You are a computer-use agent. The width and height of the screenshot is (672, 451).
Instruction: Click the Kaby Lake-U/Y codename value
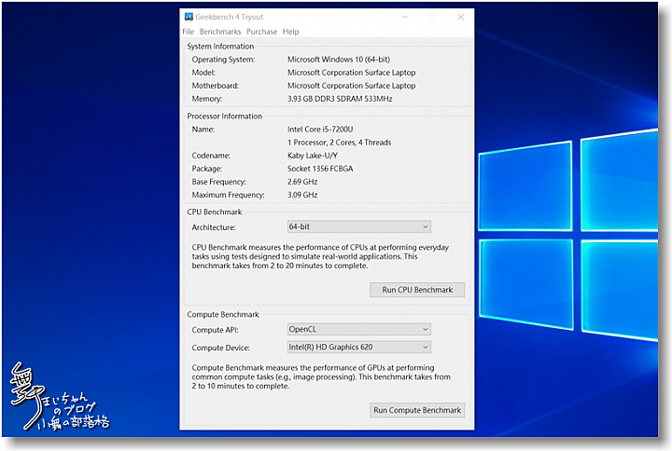click(313, 156)
